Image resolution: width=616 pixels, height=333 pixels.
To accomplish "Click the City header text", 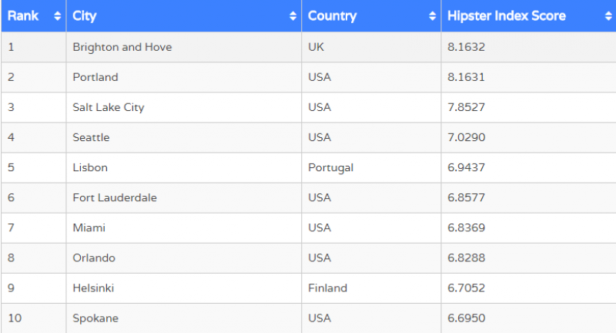I will click(85, 16).
